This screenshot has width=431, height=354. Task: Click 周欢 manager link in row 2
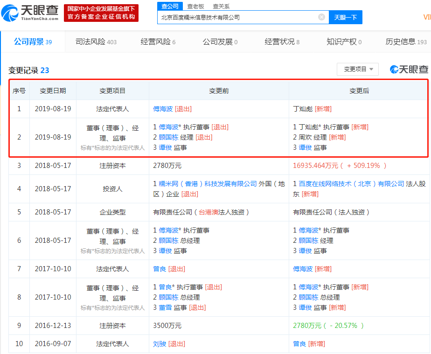[x=306, y=137]
